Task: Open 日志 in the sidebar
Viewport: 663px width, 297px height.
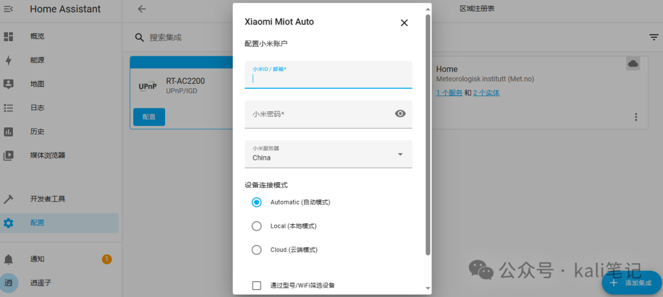Action: coord(59,108)
